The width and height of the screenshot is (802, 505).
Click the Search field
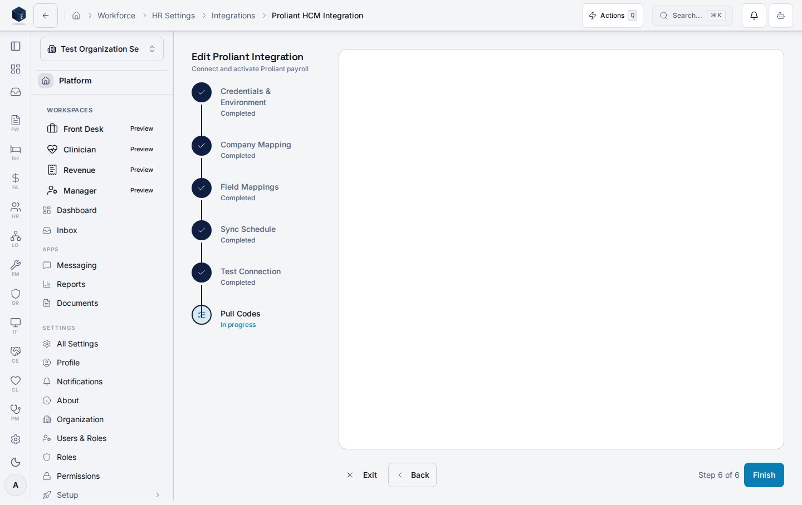point(692,16)
